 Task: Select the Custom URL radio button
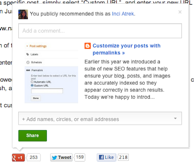click(x=32, y=86)
